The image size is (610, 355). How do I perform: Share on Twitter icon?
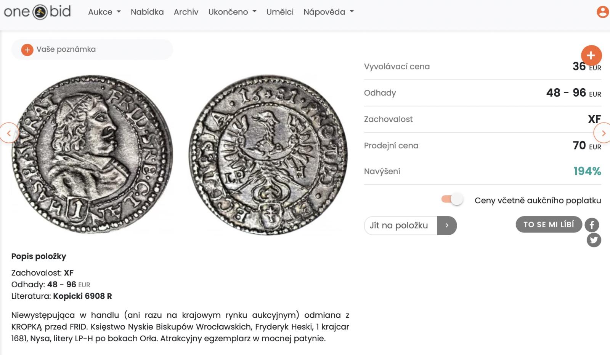pyautogui.click(x=594, y=240)
